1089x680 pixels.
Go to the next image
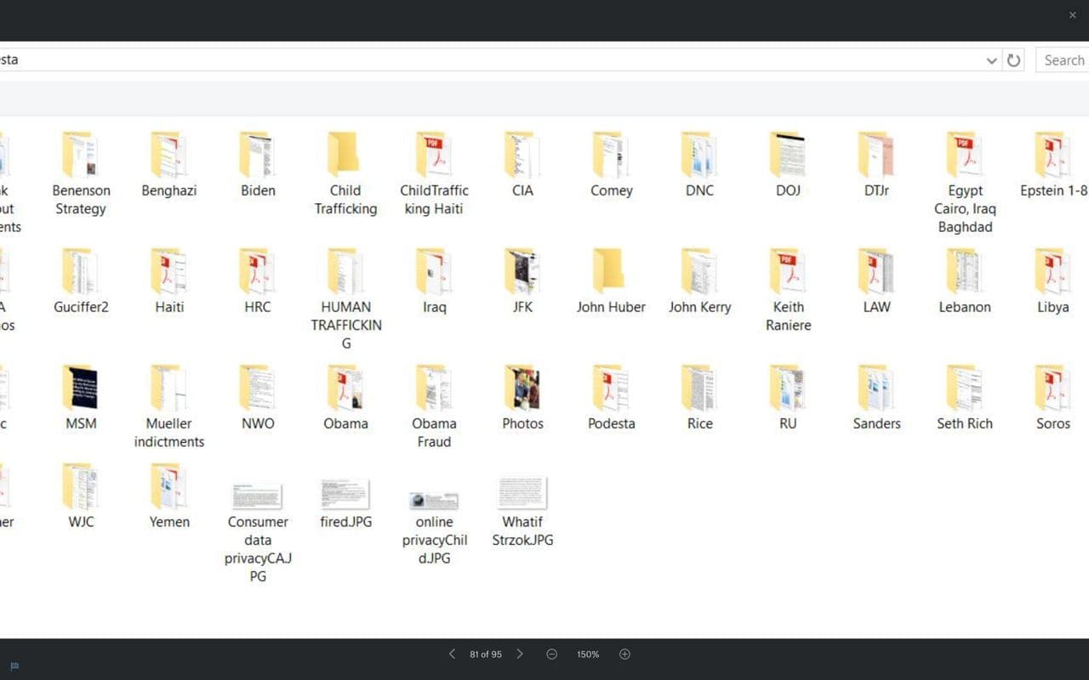pyautogui.click(x=520, y=654)
